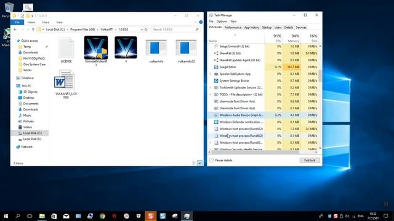
Task: Switch to Services tab
Action: [x=301, y=28]
